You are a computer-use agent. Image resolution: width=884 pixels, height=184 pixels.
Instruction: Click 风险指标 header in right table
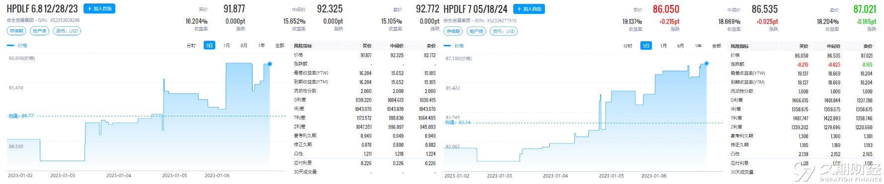point(739,46)
